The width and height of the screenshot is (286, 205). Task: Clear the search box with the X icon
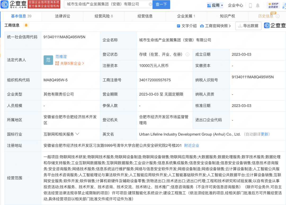point(150,5)
